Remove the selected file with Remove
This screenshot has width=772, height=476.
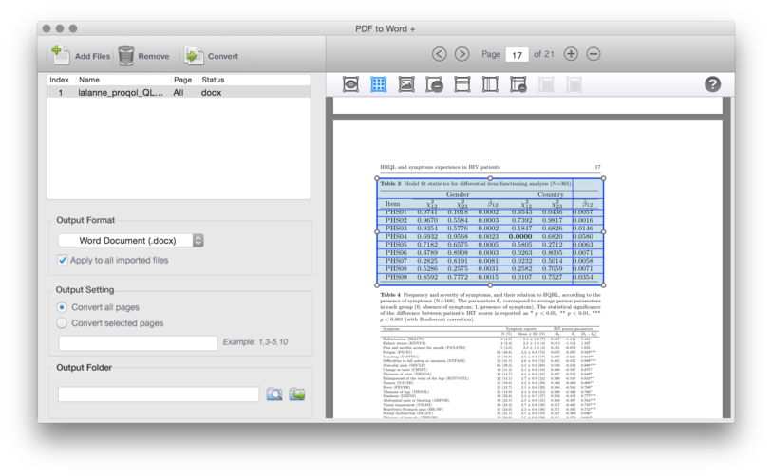tap(143, 56)
